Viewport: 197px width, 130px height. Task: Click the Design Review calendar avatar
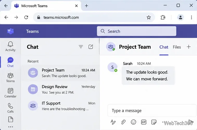[33, 89]
